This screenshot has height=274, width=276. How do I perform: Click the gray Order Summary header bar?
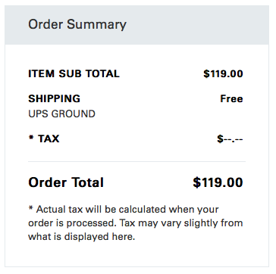pos(136,25)
